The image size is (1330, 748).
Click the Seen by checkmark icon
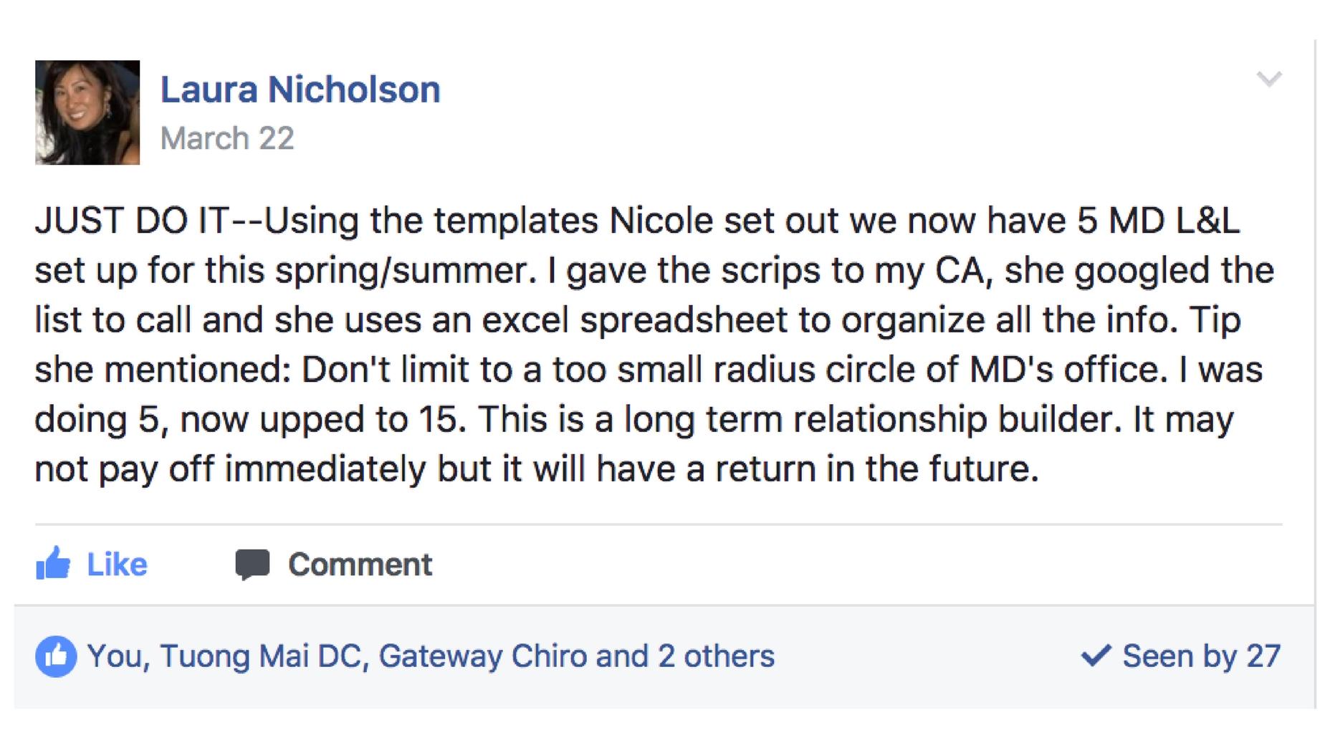pyautogui.click(x=1096, y=655)
